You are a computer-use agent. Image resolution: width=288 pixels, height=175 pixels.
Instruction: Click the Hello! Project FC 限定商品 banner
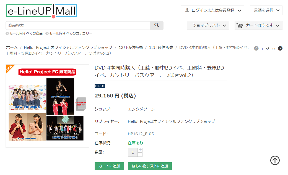coord(47,72)
